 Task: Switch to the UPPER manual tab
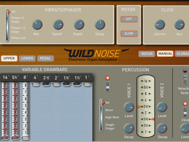pyautogui.click(x=9, y=59)
